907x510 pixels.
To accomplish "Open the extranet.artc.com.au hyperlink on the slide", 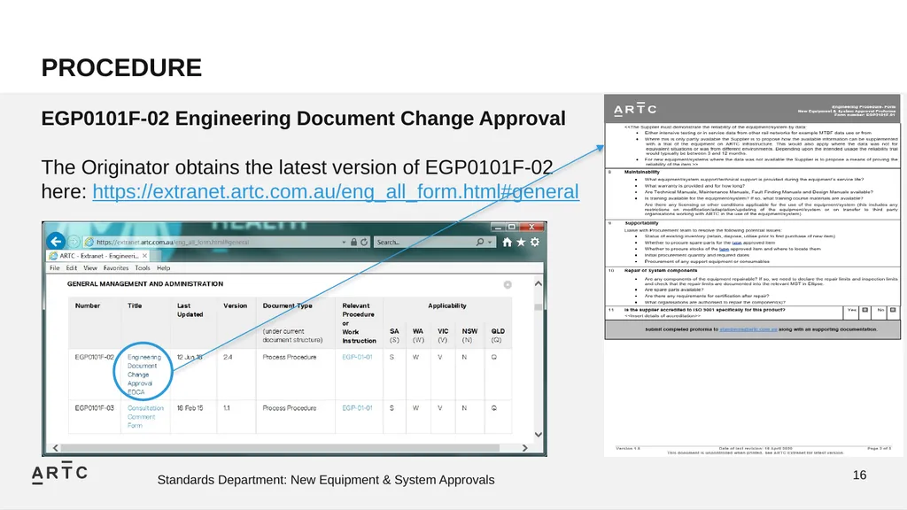I will pyautogui.click(x=336, y=191).
